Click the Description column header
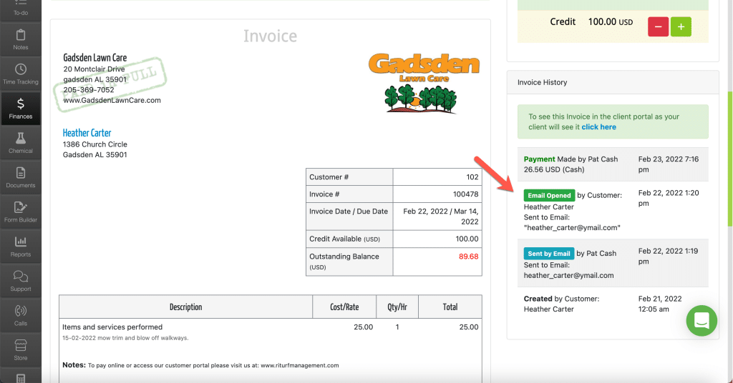Viewport: 733px width, 383px height. click(x=185, y=307)
